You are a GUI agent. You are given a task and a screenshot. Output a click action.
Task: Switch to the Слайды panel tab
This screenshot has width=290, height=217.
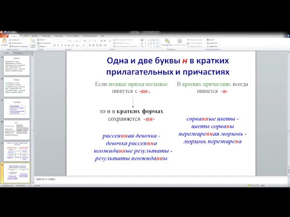click(6, 53)
